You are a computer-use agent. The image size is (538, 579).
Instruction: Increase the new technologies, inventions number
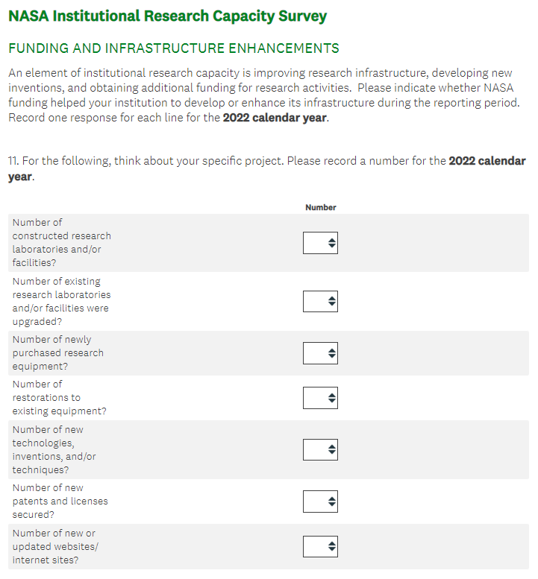pyautogui.click(x=332, y=446)
